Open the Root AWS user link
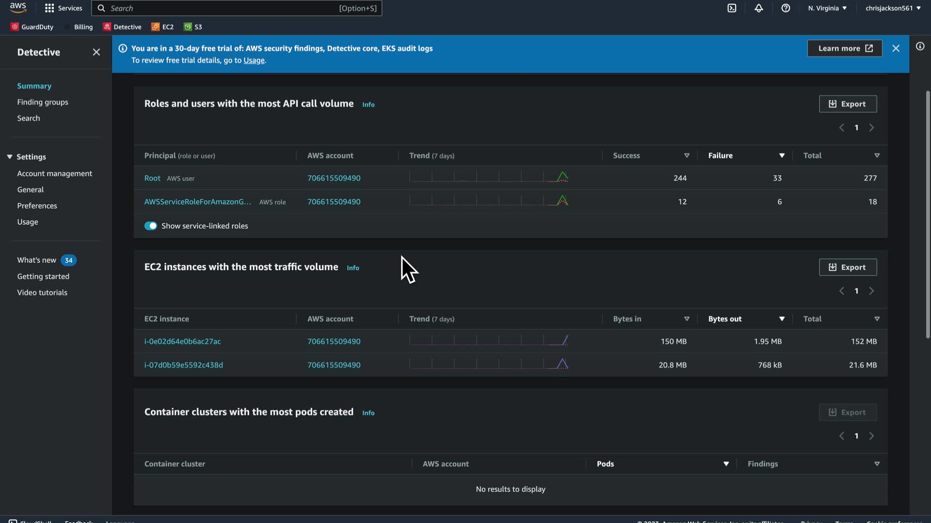931x523 pixels. pos(152,178)
